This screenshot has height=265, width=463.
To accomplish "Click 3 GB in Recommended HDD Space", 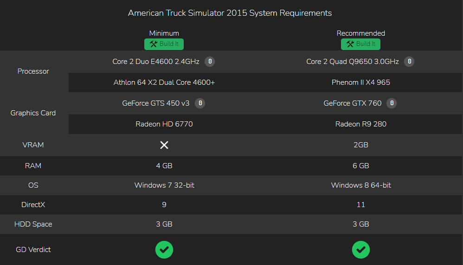I will point(361,224).
